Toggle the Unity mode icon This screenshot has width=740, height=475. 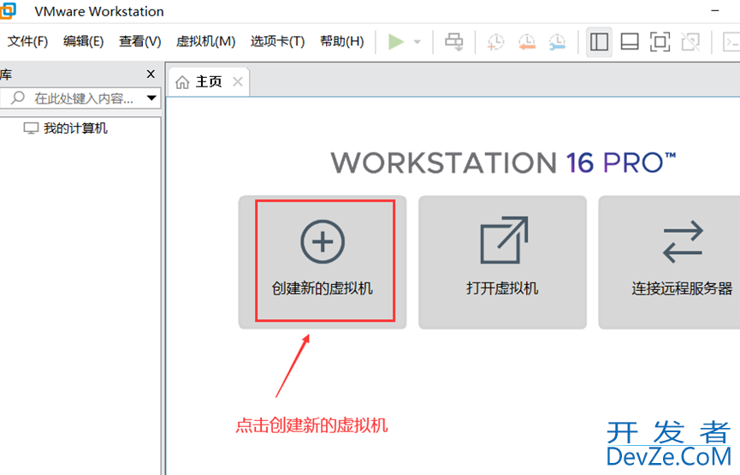tap(690, 42)
